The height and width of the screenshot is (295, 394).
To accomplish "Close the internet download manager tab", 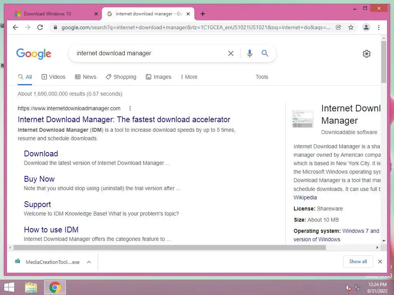I will click(x=188, y=14).
